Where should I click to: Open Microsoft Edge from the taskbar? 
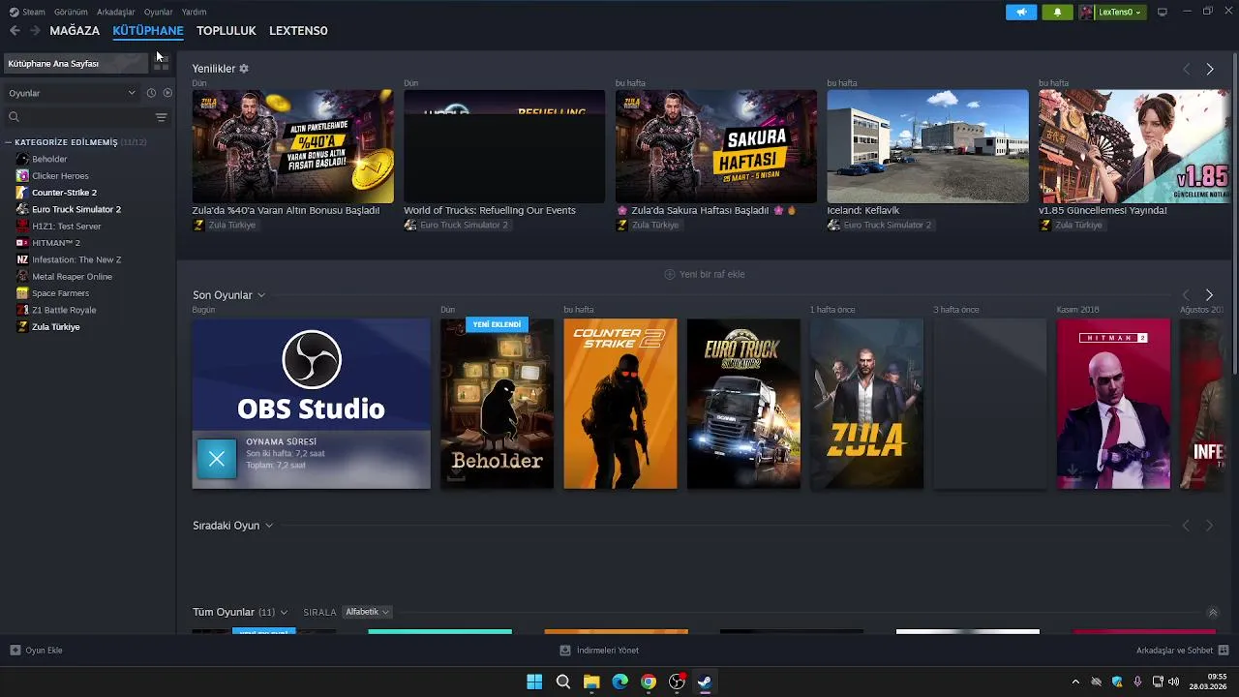pyautogui.click(x=619, y=682)
